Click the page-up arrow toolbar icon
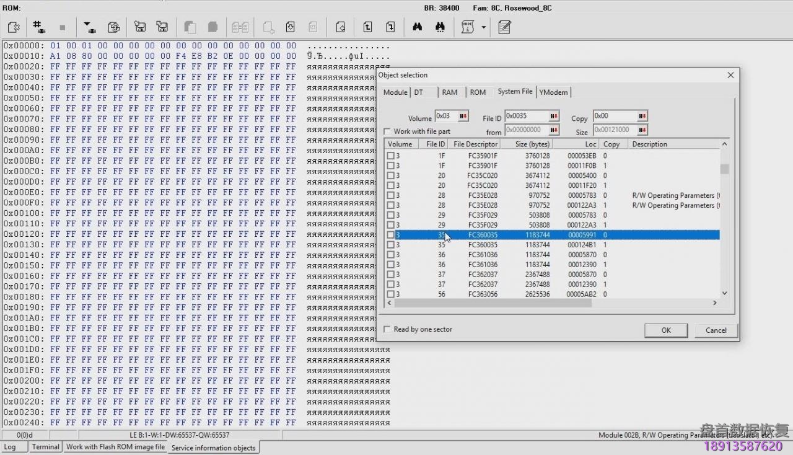 367,27
